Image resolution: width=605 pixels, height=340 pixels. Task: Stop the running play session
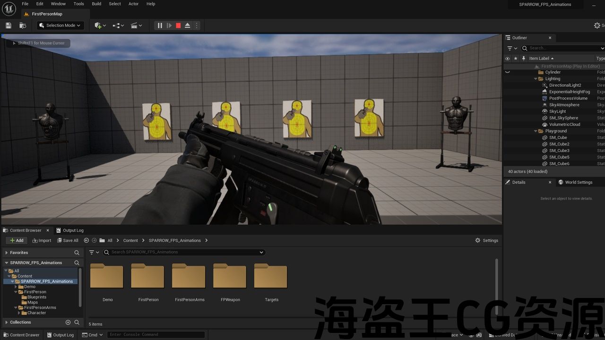tap(178, 25)
